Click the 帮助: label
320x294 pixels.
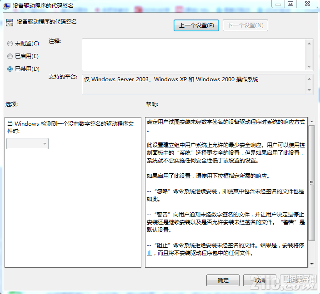[x=152, y=104]
